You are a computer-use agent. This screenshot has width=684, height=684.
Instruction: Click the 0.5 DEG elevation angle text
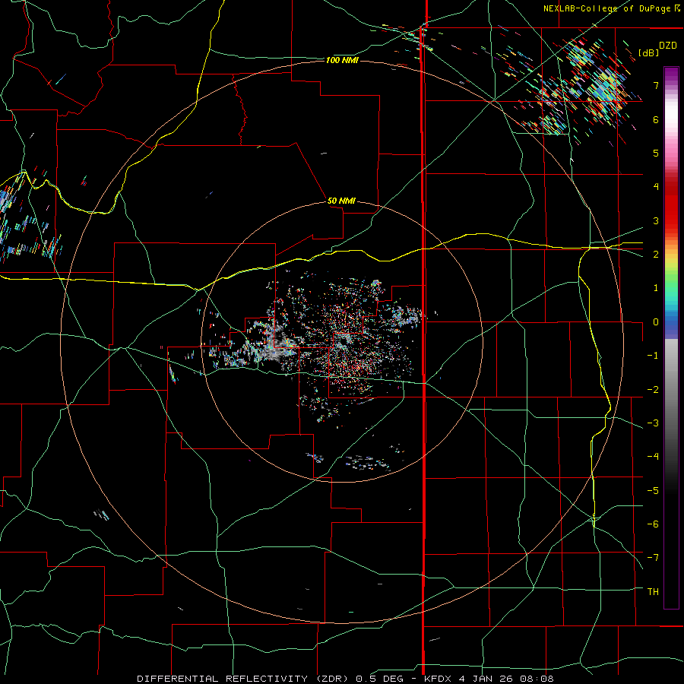[382, 679]
